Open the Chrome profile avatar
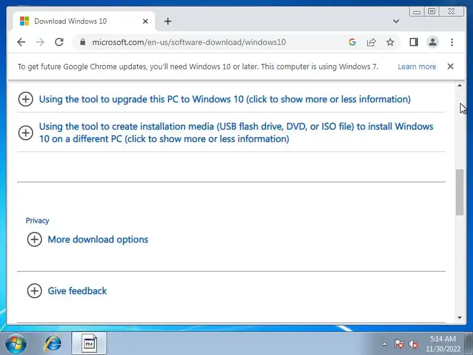The image size is (473, 355). click(x=433, y=42)
